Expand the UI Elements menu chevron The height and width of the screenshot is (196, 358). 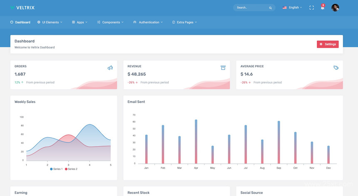(62, 22)
